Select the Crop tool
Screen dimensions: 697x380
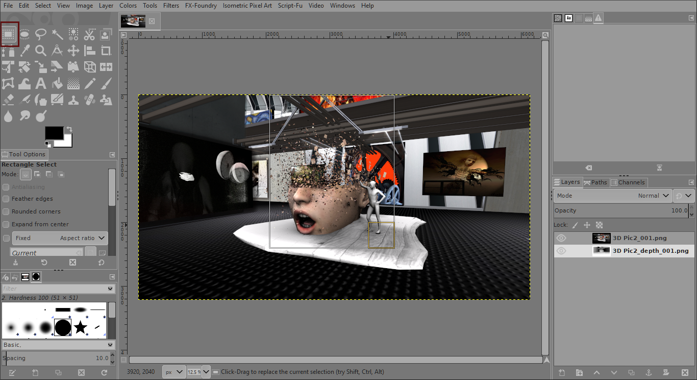[106, 51]
